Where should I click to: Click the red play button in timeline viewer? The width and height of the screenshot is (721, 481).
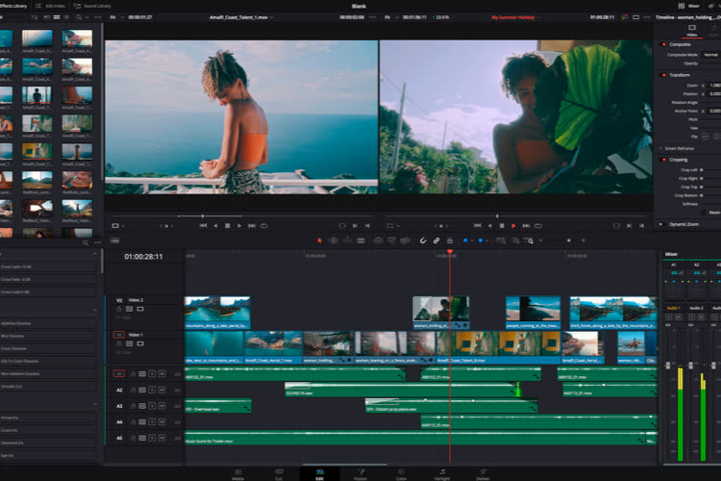[x=513, y=225]
